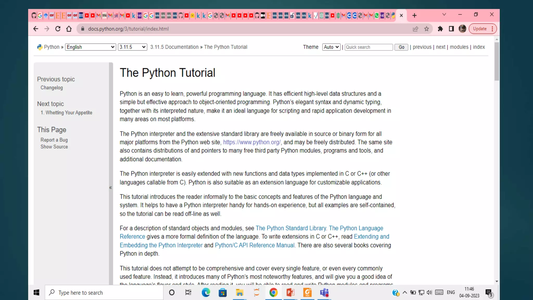533x300 pixels.
Task: Click the Python logo in breadcrumb
Action: click(x=40, y=47)
